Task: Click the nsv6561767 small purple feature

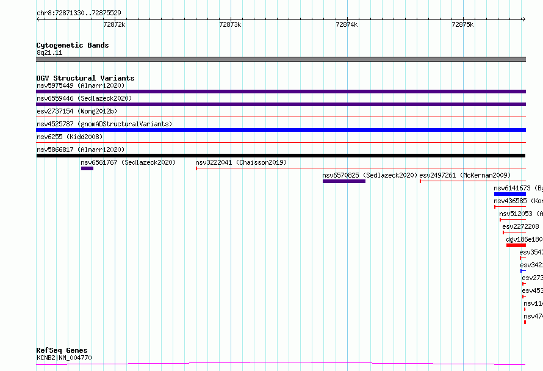Action: [87, 168]
